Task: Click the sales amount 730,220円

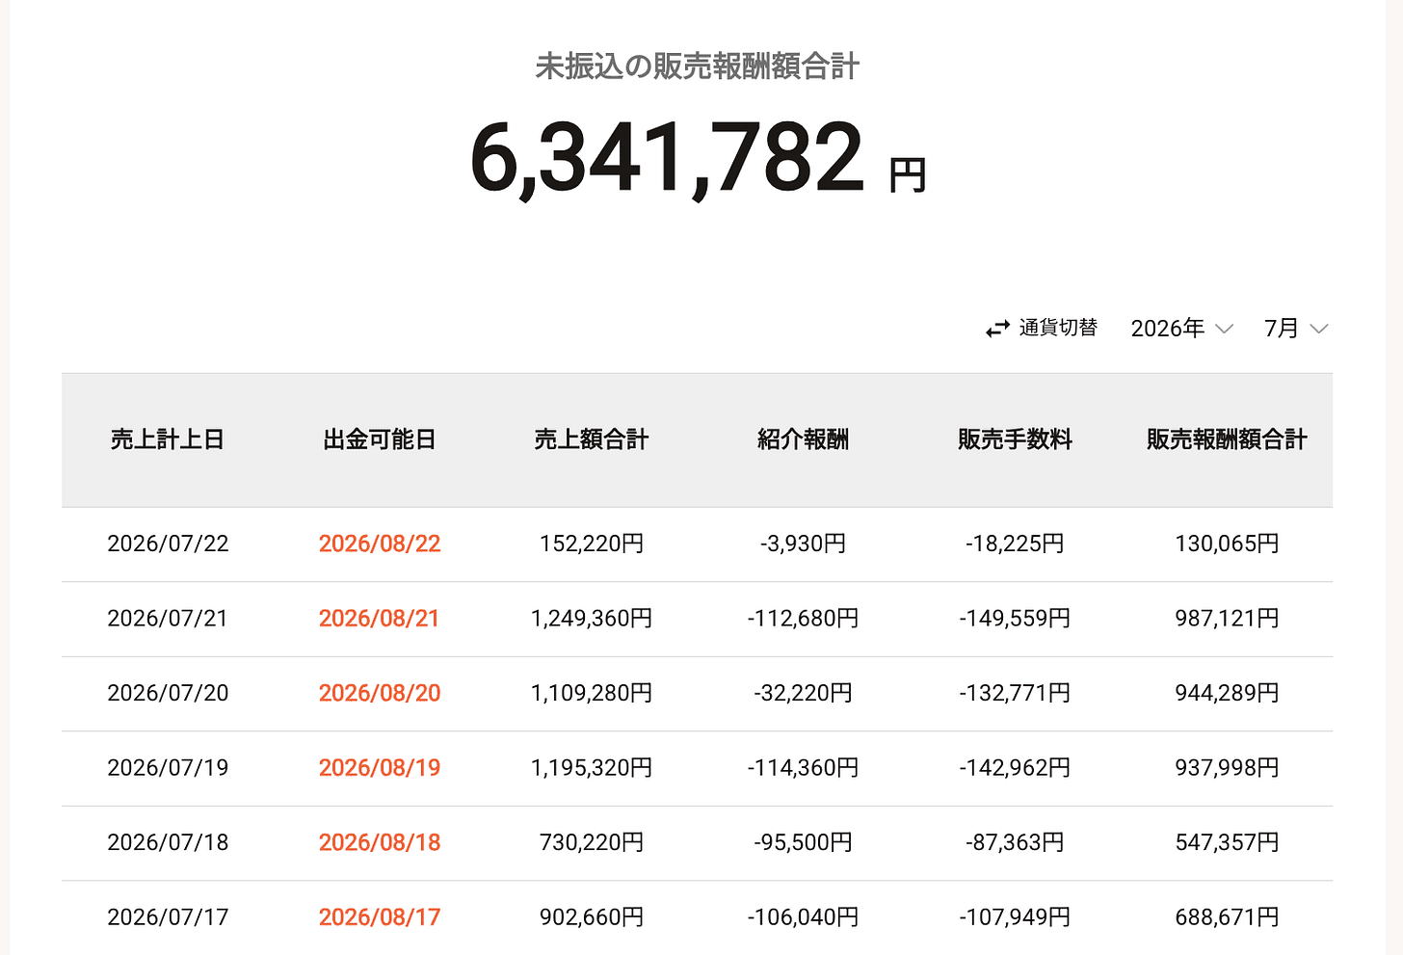Action: pos(592,842)
